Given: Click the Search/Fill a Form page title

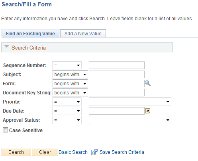Looking at the screenshot, I should click(27, 4).
